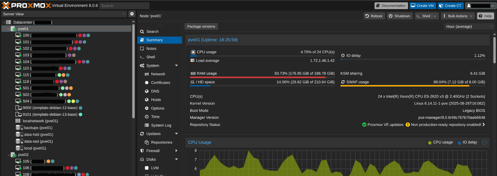Open the node Shell panel
The width and height of the screenshot is (497, 176).
160,57
